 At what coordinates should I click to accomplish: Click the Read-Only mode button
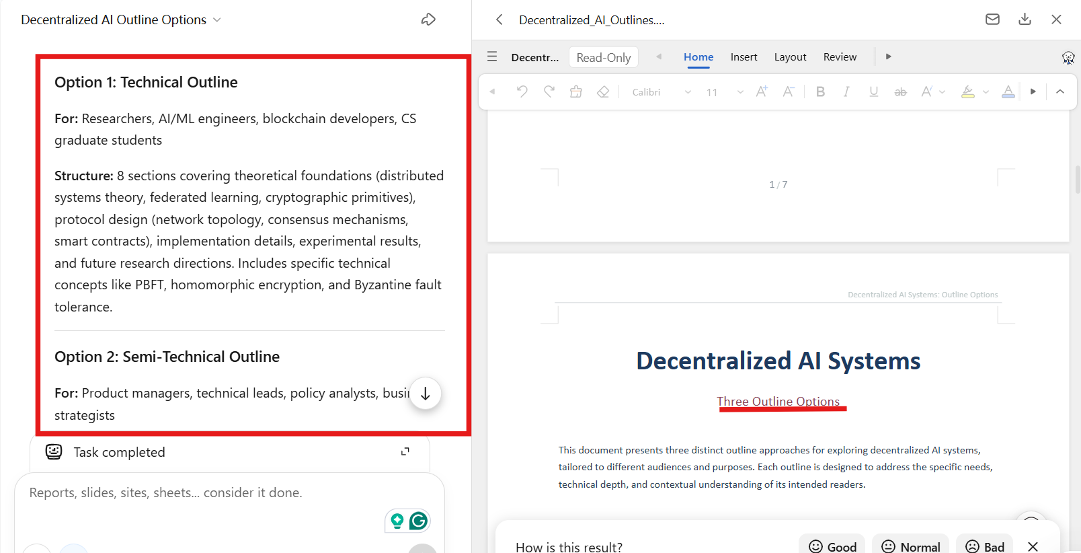tap(604, 57)
